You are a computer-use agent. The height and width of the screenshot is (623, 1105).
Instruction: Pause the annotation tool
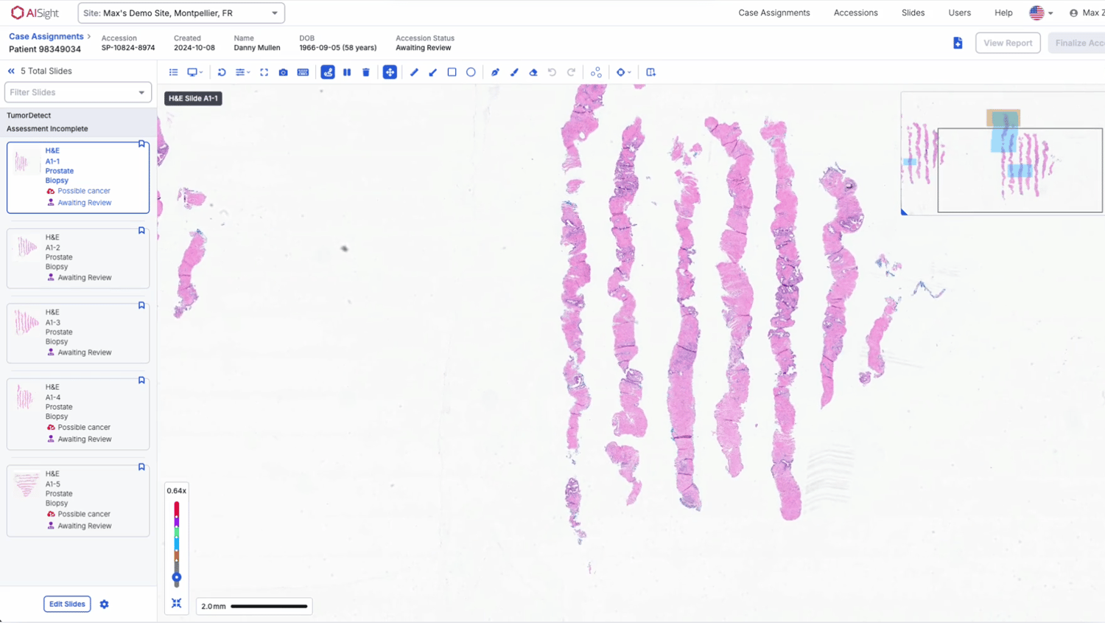(x=347, y=72)
